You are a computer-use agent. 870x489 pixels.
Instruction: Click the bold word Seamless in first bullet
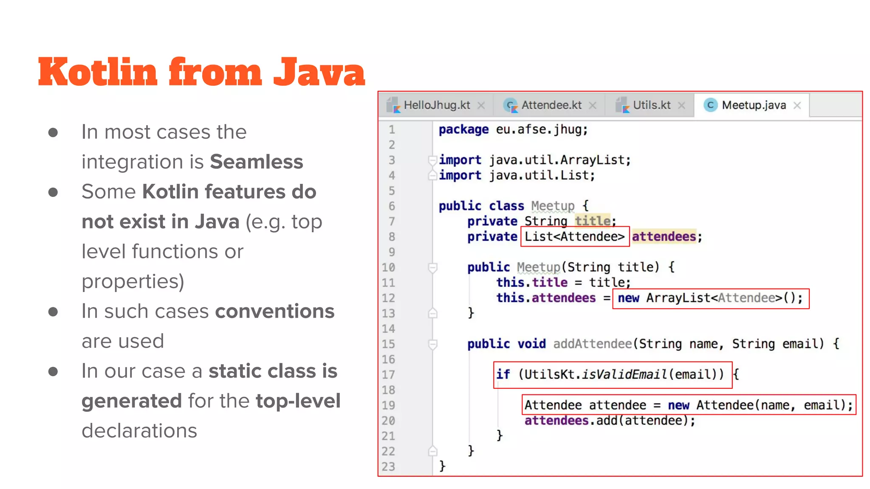click(257, 162)
